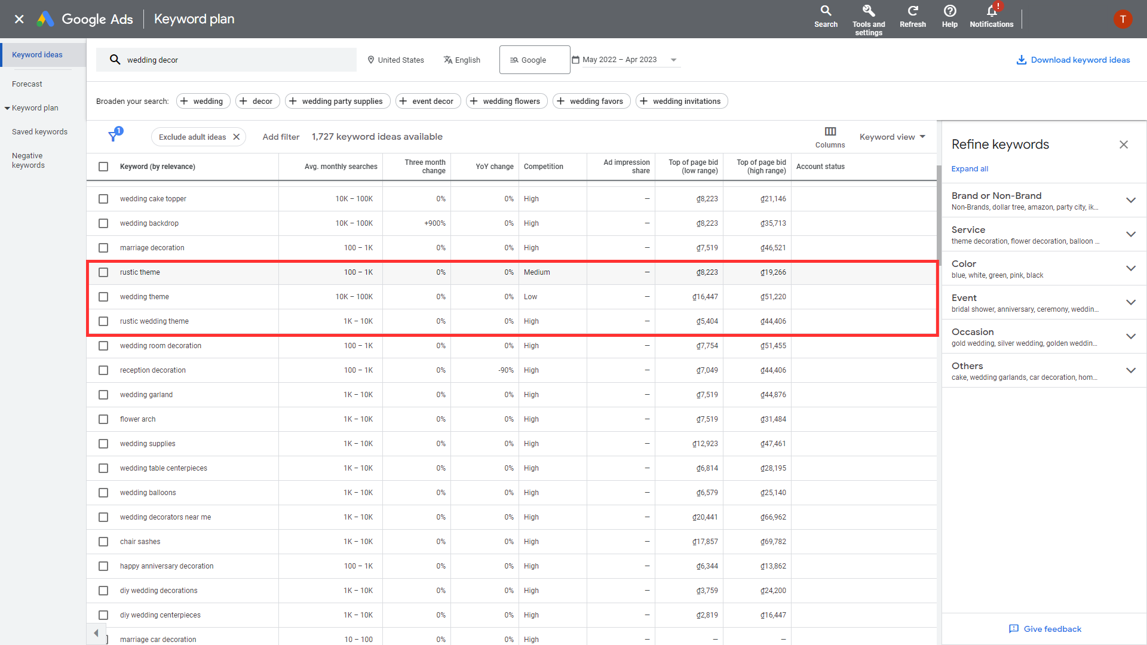Viewport: 1147px width, 645px height.
Task: Select the 'wedding cake topper' checkbox
Action: (103, 199)
